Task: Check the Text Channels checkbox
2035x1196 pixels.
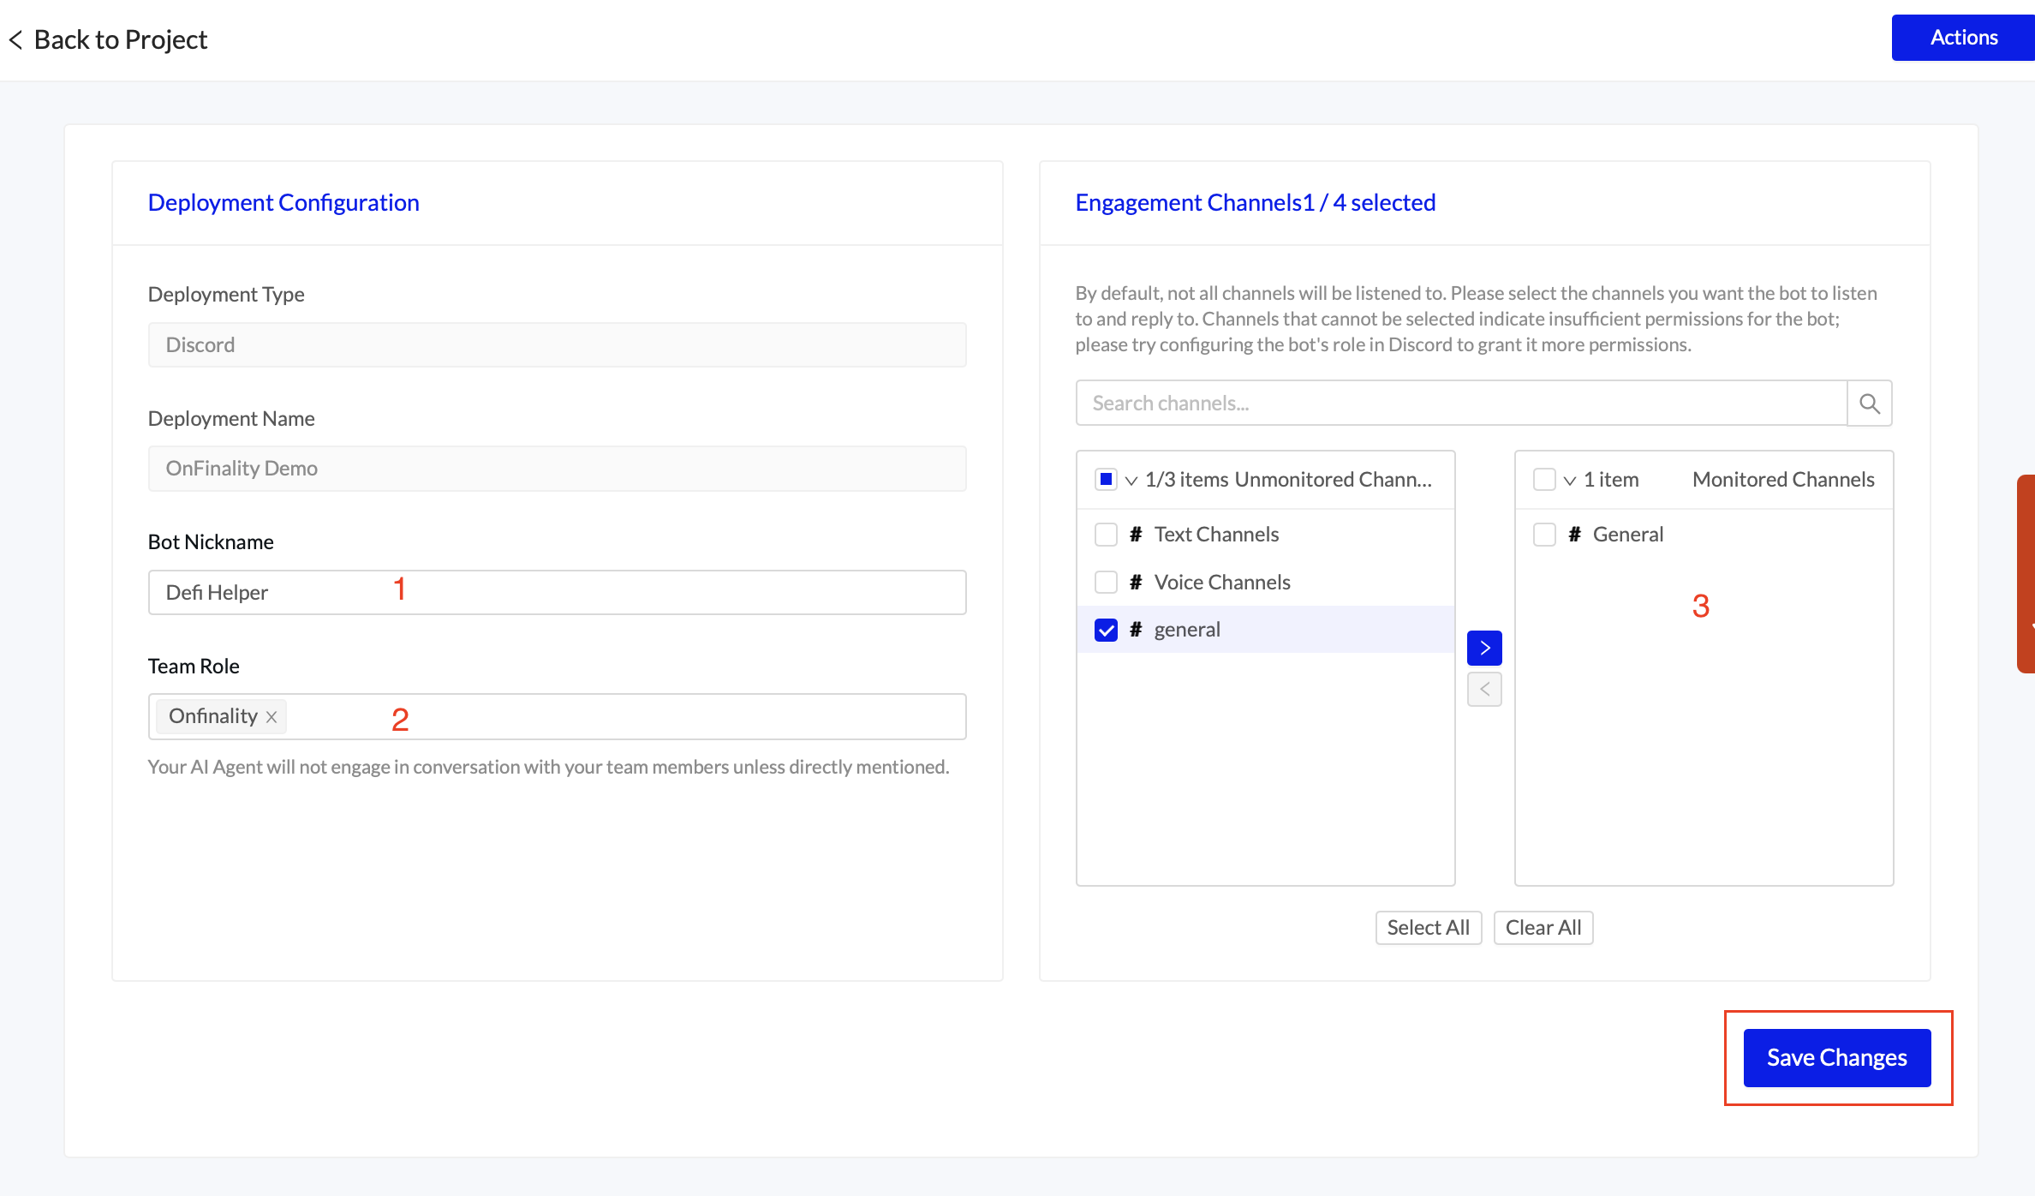Action: (x=1106, y=535)
